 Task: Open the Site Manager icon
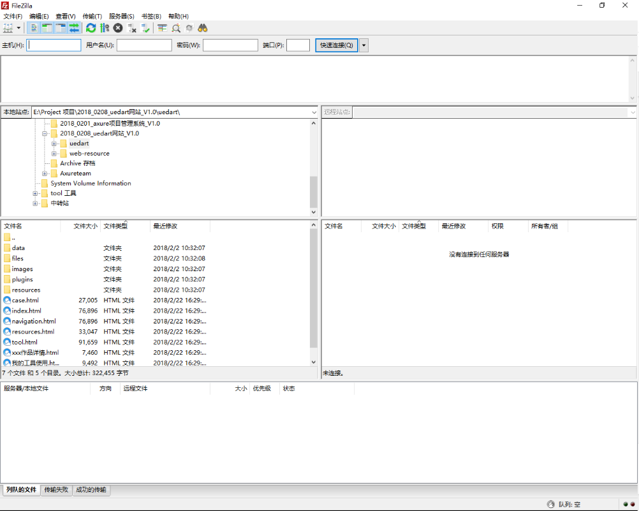click(8, 28)
